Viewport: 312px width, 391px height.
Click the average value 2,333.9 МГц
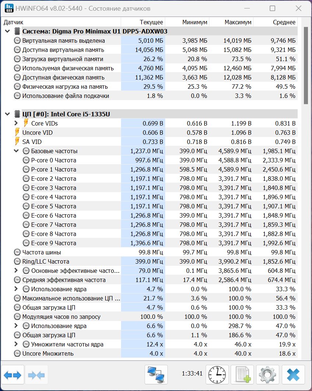point(279,160)
